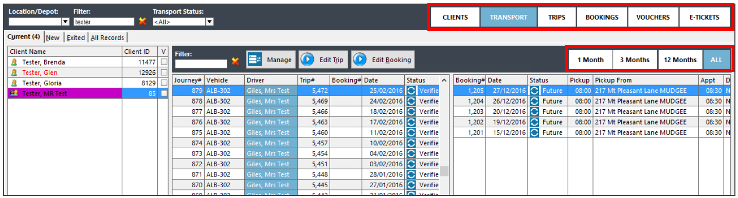Tick the checkbox for Tester, Brenda
Viewport: 738px width, 198px height.
[x=164, y=62]
